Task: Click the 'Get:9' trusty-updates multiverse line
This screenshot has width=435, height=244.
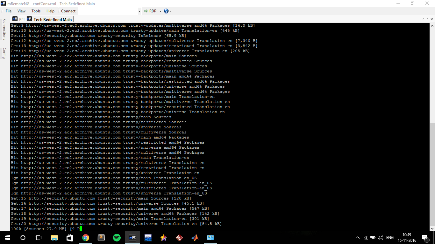Action: (133, 25)
